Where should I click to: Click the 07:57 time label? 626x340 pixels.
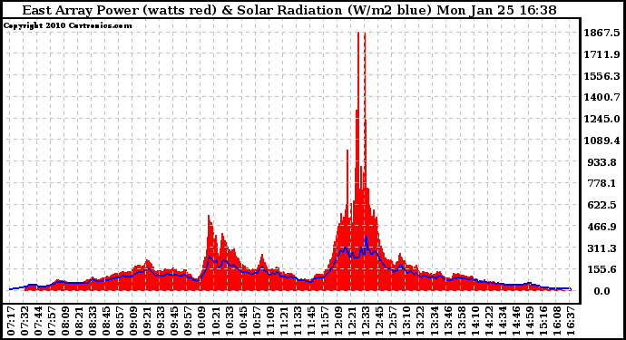(x=52, y=321)
